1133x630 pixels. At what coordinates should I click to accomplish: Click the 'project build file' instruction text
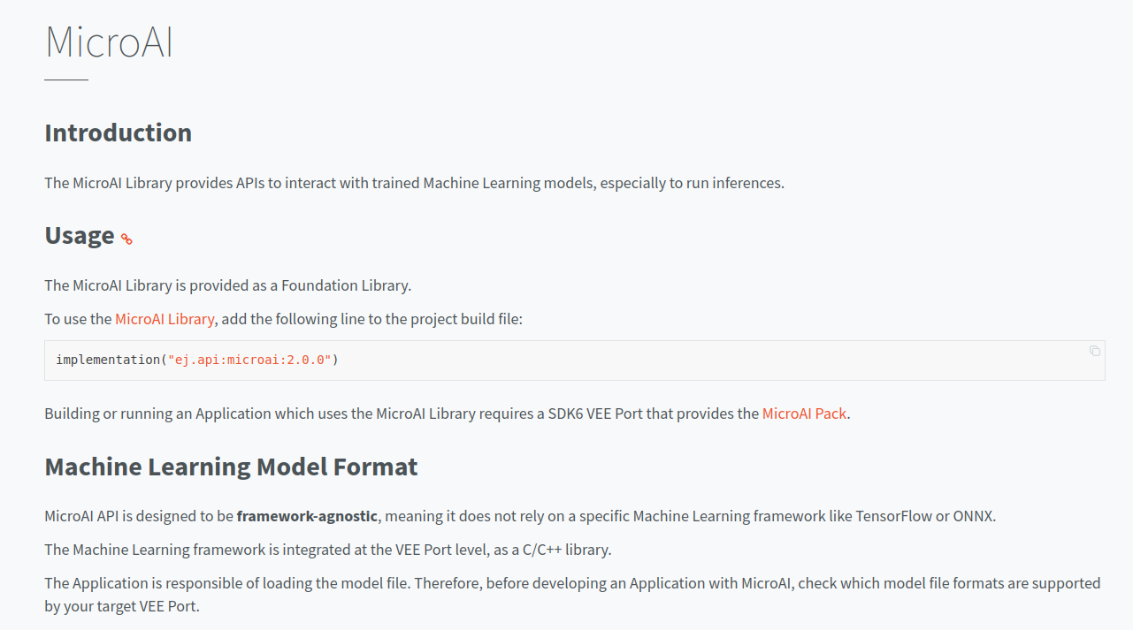pos(284,319)
